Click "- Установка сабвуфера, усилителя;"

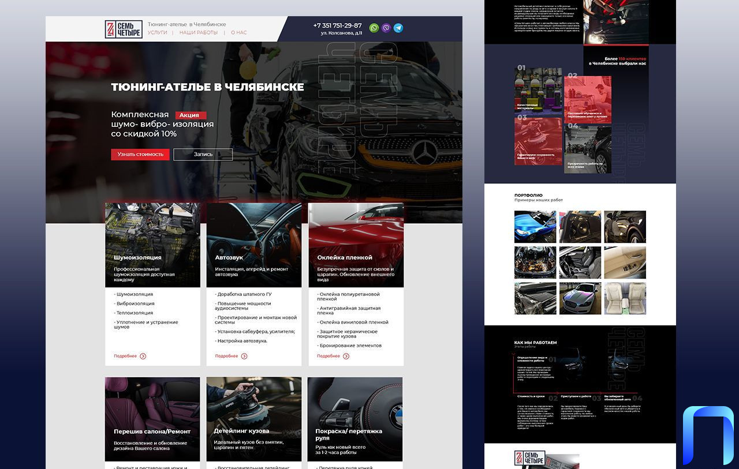[x=255, y=332]
